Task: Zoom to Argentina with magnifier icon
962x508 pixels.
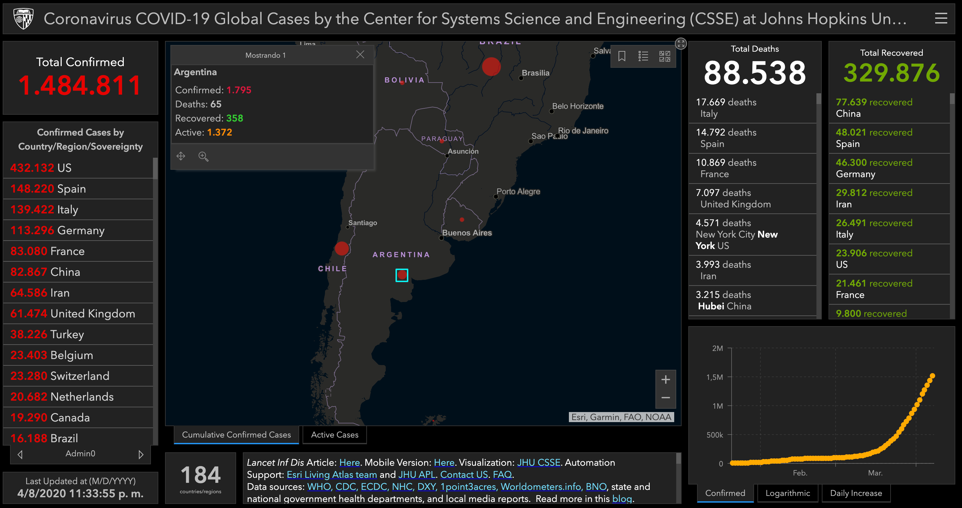Action: click(203, 156)
